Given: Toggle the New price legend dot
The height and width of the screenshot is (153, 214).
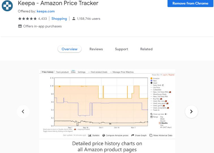Looking at the screenshot, I should 152,81.
